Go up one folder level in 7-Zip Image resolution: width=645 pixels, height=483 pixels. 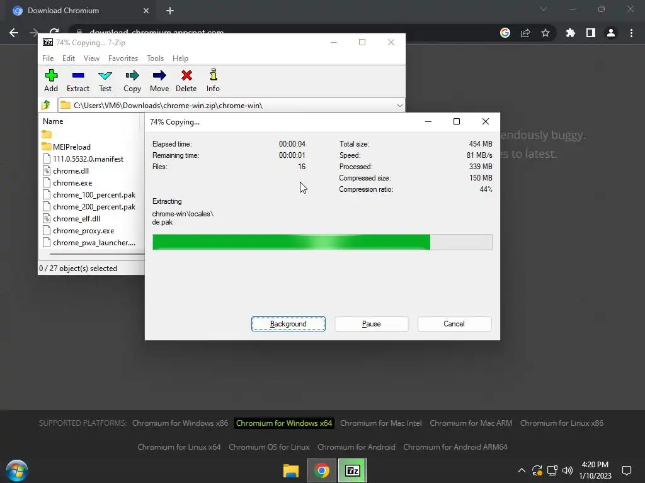click(45, 105)
